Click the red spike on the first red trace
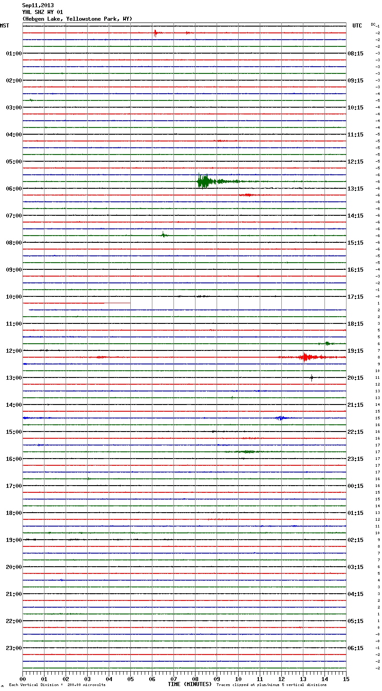The width and height of the screenshot is (382, 691). (x=155, y=33)
